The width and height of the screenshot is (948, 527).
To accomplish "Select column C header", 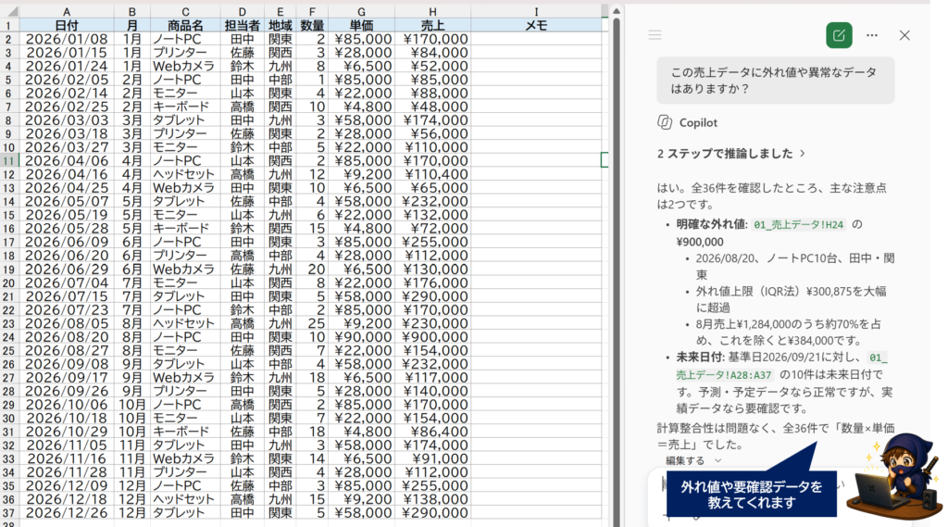I will [185, 11].
